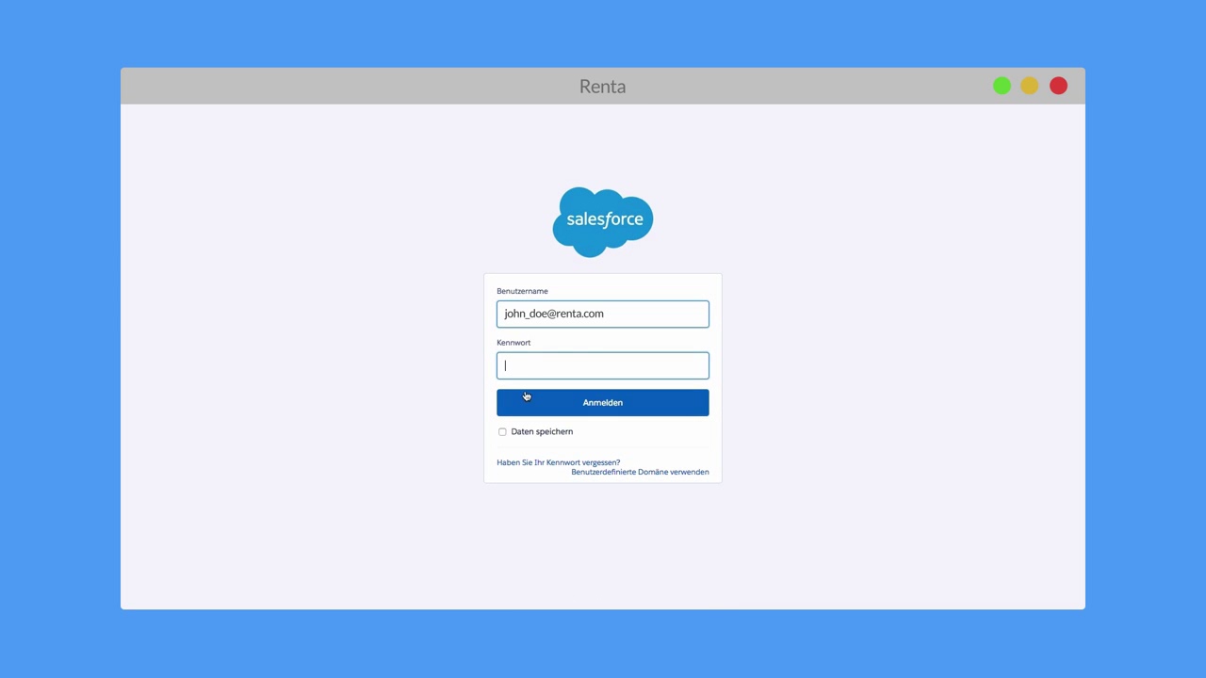Click the red window control dot
The width and height of the screenshot is (1206, 678).
tap(1058, 86)
